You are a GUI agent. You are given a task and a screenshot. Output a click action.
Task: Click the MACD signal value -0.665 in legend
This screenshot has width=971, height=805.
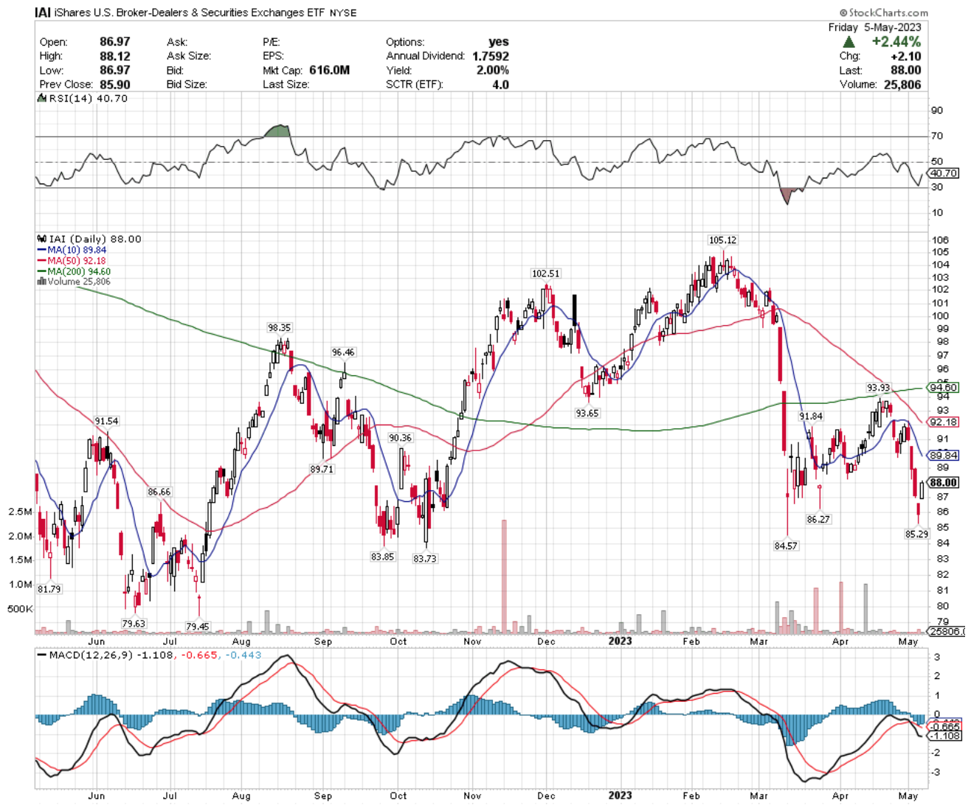(x=200, y=655)
